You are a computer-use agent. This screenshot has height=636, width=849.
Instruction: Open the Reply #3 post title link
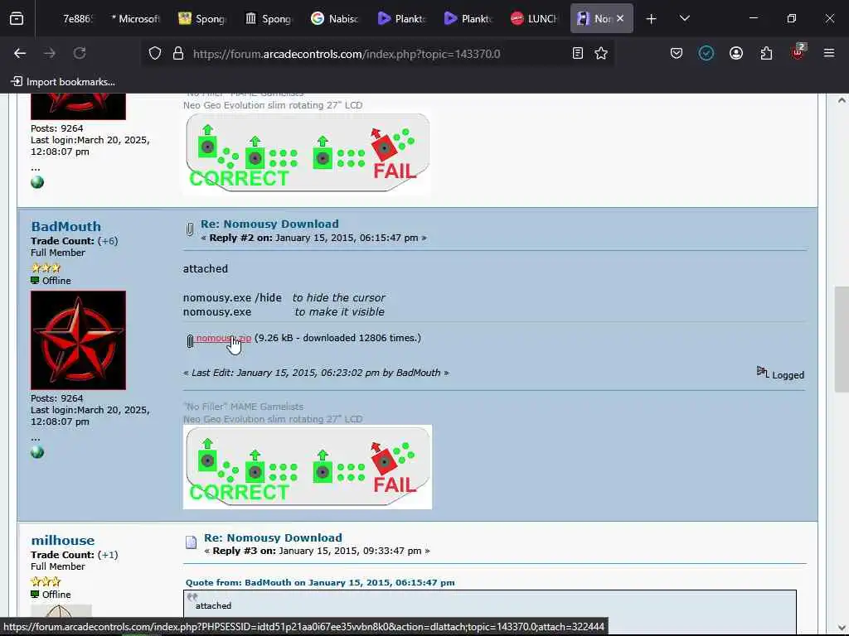pyautogui.click(x=273, y=537)
